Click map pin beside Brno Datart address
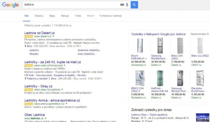The image size is (210, 122). point(26,46)
